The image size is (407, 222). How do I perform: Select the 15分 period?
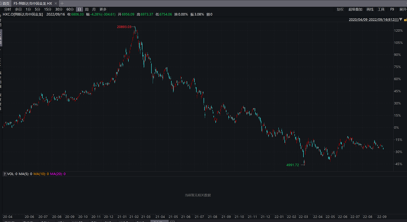[48, 9]
